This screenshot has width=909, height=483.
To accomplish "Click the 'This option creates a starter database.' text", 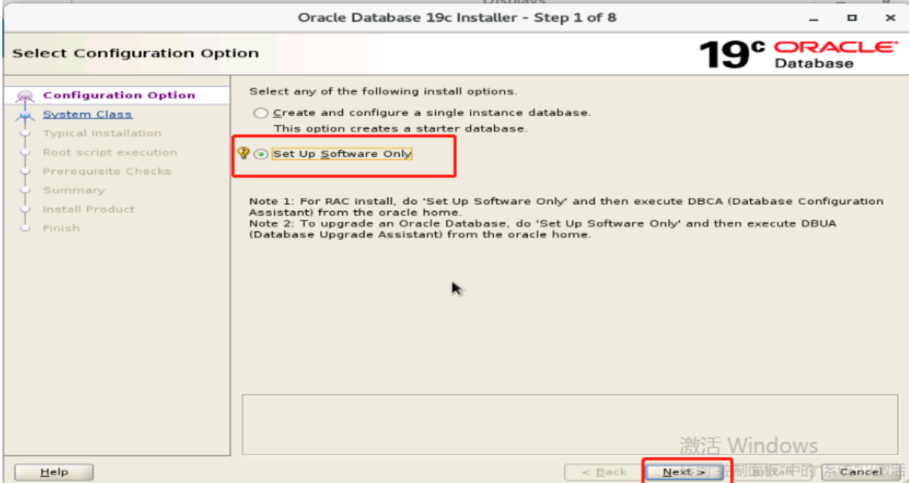I will 400,129.
